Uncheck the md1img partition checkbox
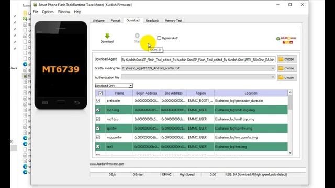The height and width of the screenshot is (188, 335). [98, 110]
